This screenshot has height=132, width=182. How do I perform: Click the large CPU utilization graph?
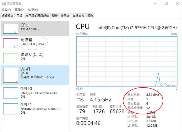point(127,61)
